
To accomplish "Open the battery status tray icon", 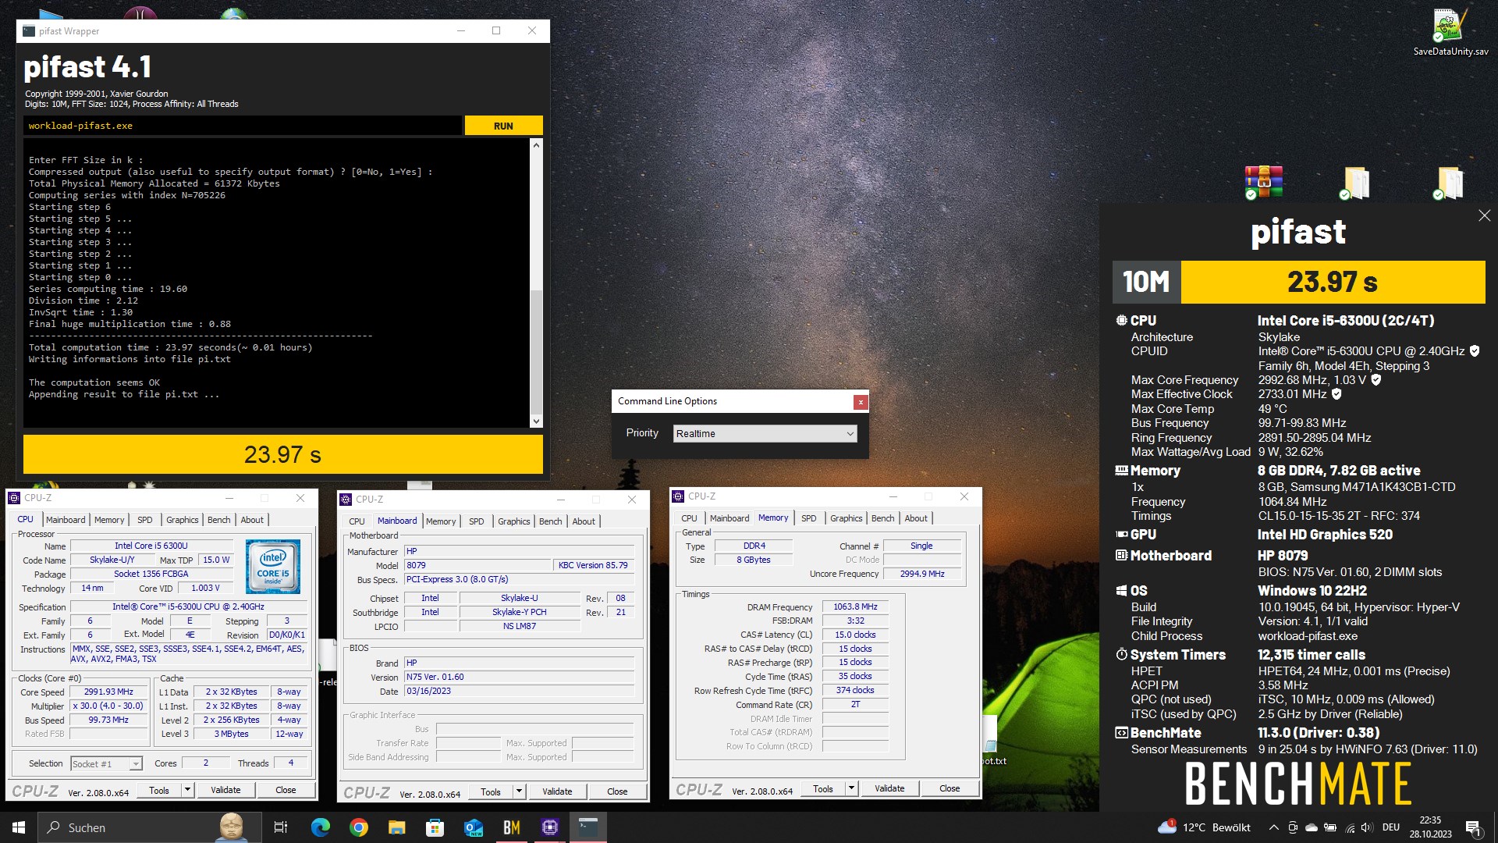I will 1330,827.
